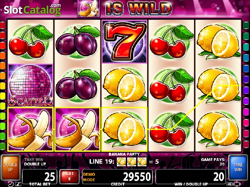This screenshot has height=187, width=250.
Task: Change the red 0.01 € denomination
Action: 69,176
